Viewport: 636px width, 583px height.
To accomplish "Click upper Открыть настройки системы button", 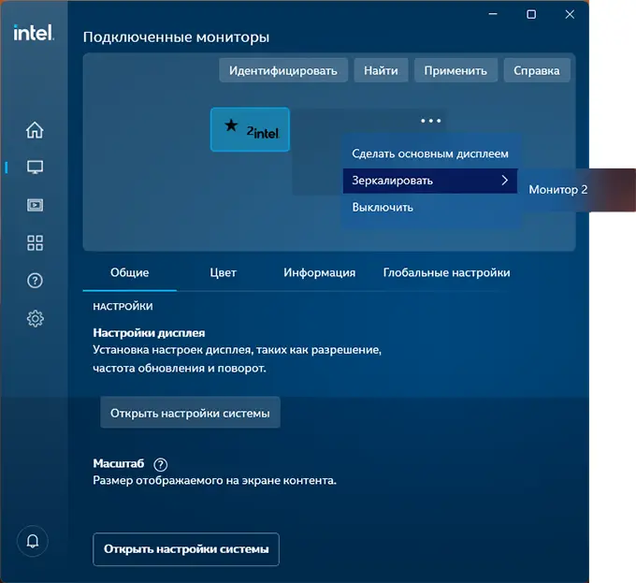I will (190, 413).
